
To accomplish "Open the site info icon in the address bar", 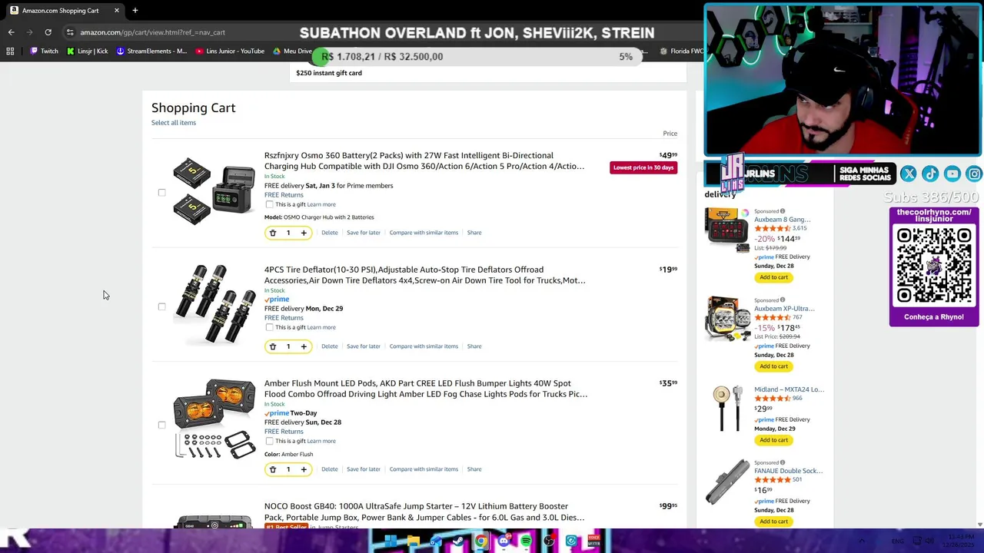I will tap(70, 32).
